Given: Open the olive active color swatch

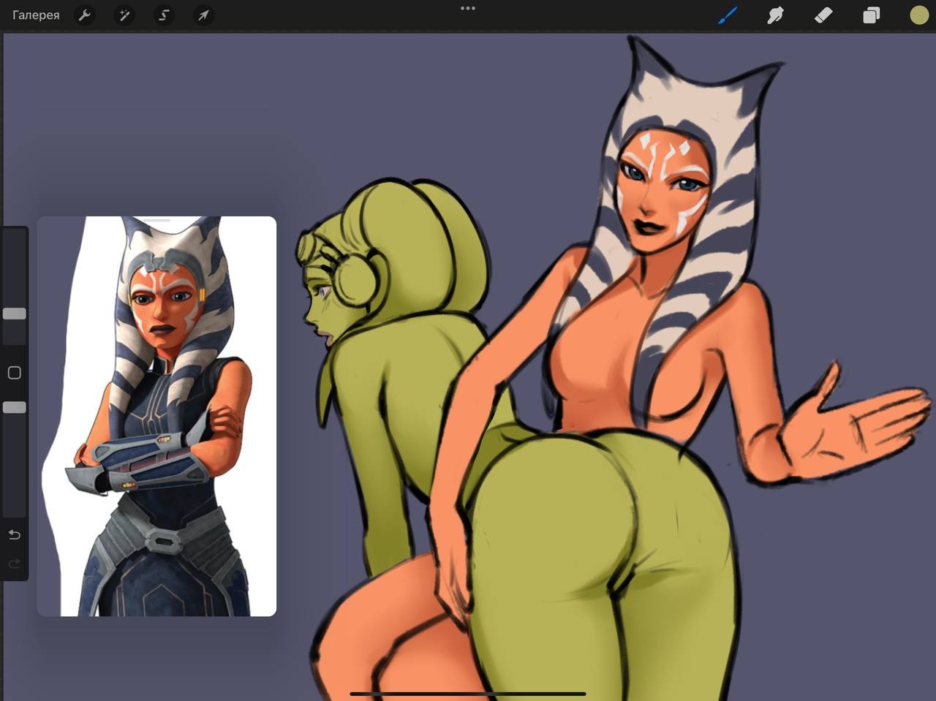Looking at the screenshot, I should 918,15.
